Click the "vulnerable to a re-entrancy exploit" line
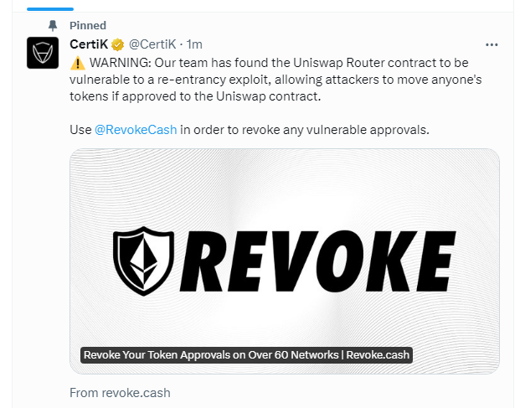Viewport: 520px width, 408px height. [275, 80]
